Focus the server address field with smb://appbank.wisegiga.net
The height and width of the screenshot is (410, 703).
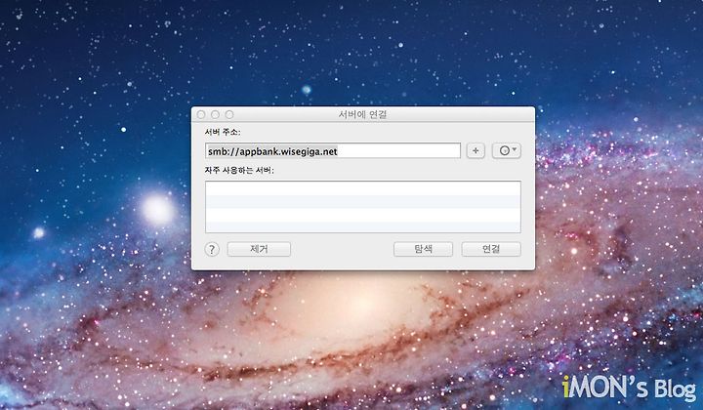tap(333, 151)
